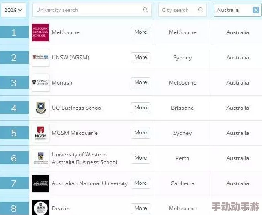Viewport: 262px width, 215px height.
Task: Click More for MGSM Macquarie
Action: [141, 133]
